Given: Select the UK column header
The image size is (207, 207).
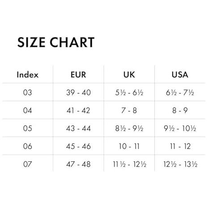Looking at the screenshot, I should click(x=129, y=74).
